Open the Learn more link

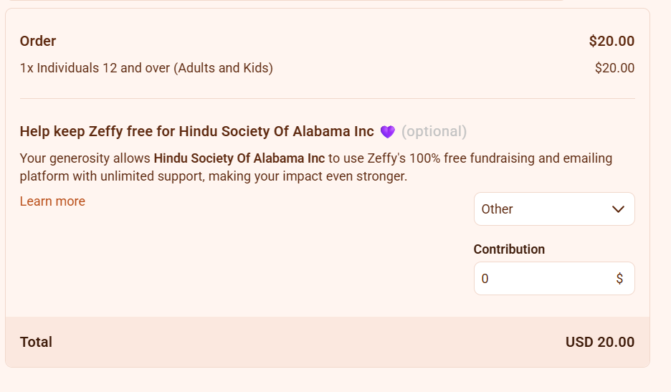coord(52,201)
